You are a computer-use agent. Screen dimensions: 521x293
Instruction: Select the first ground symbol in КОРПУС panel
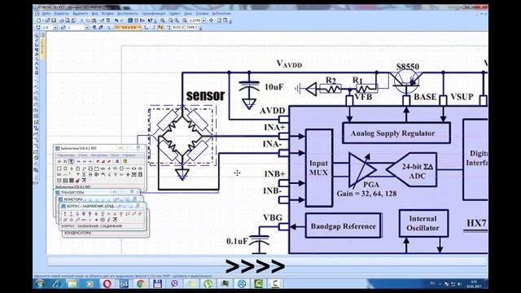pyautogui.click(x=65, y=214)
